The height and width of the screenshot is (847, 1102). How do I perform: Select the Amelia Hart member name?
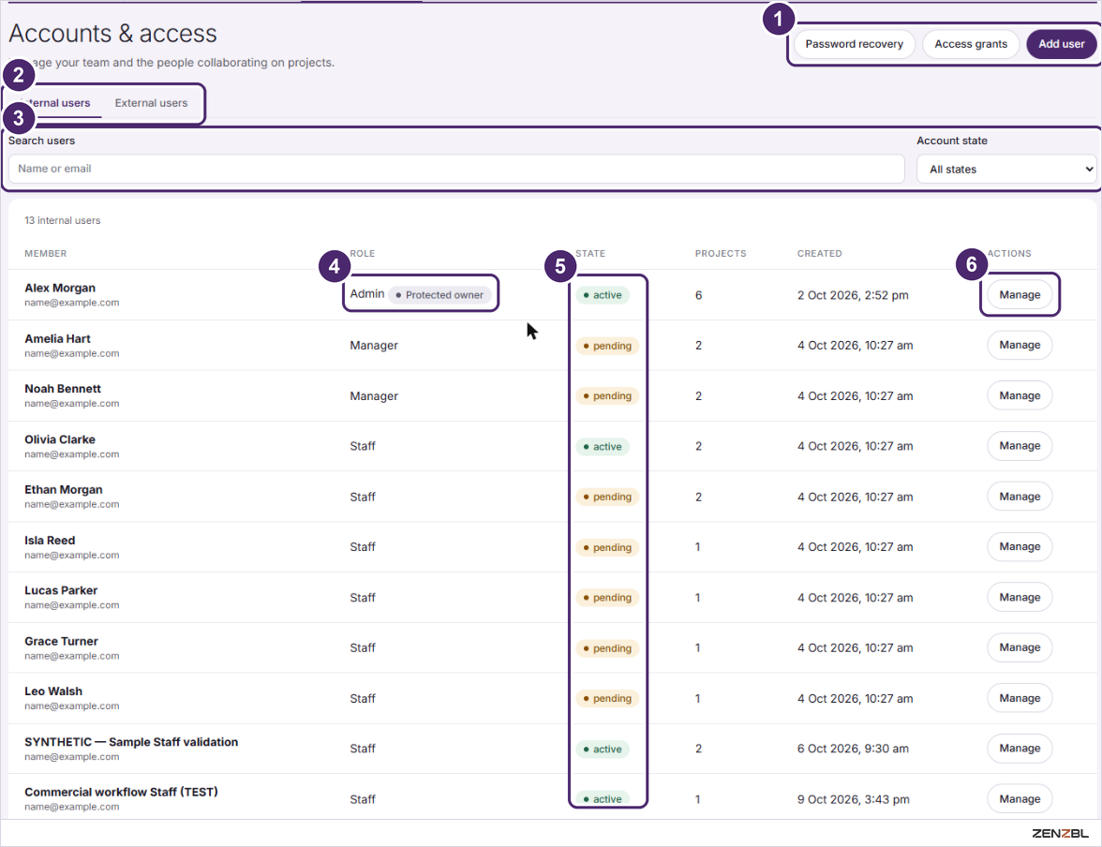click(x=58, y=339)
